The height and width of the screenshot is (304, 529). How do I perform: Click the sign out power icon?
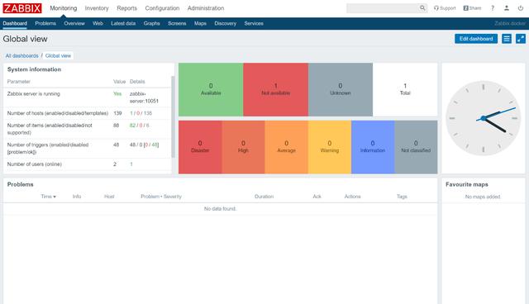click(x=521, y=8)
